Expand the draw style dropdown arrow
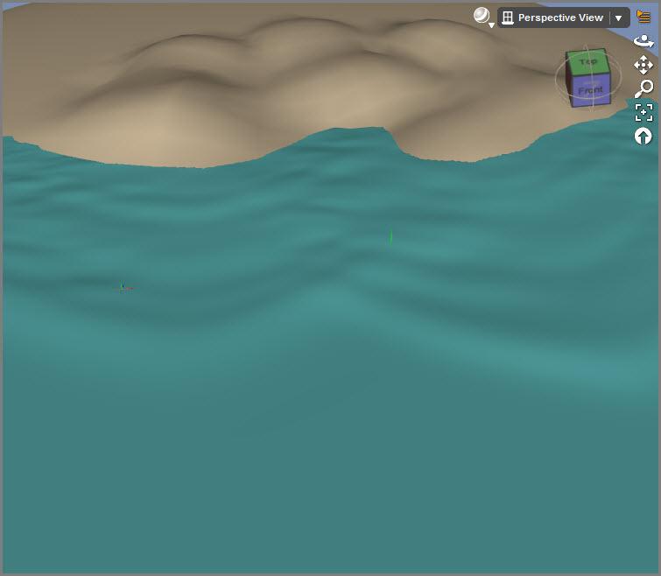This screenshot has height=576, width=661. pos(491,25)
